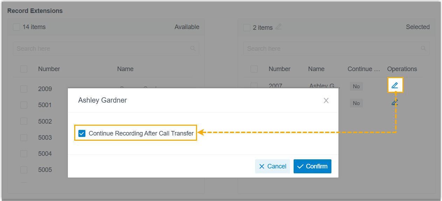
Task: Check header checkbox in Selected table
Action: 254,69
